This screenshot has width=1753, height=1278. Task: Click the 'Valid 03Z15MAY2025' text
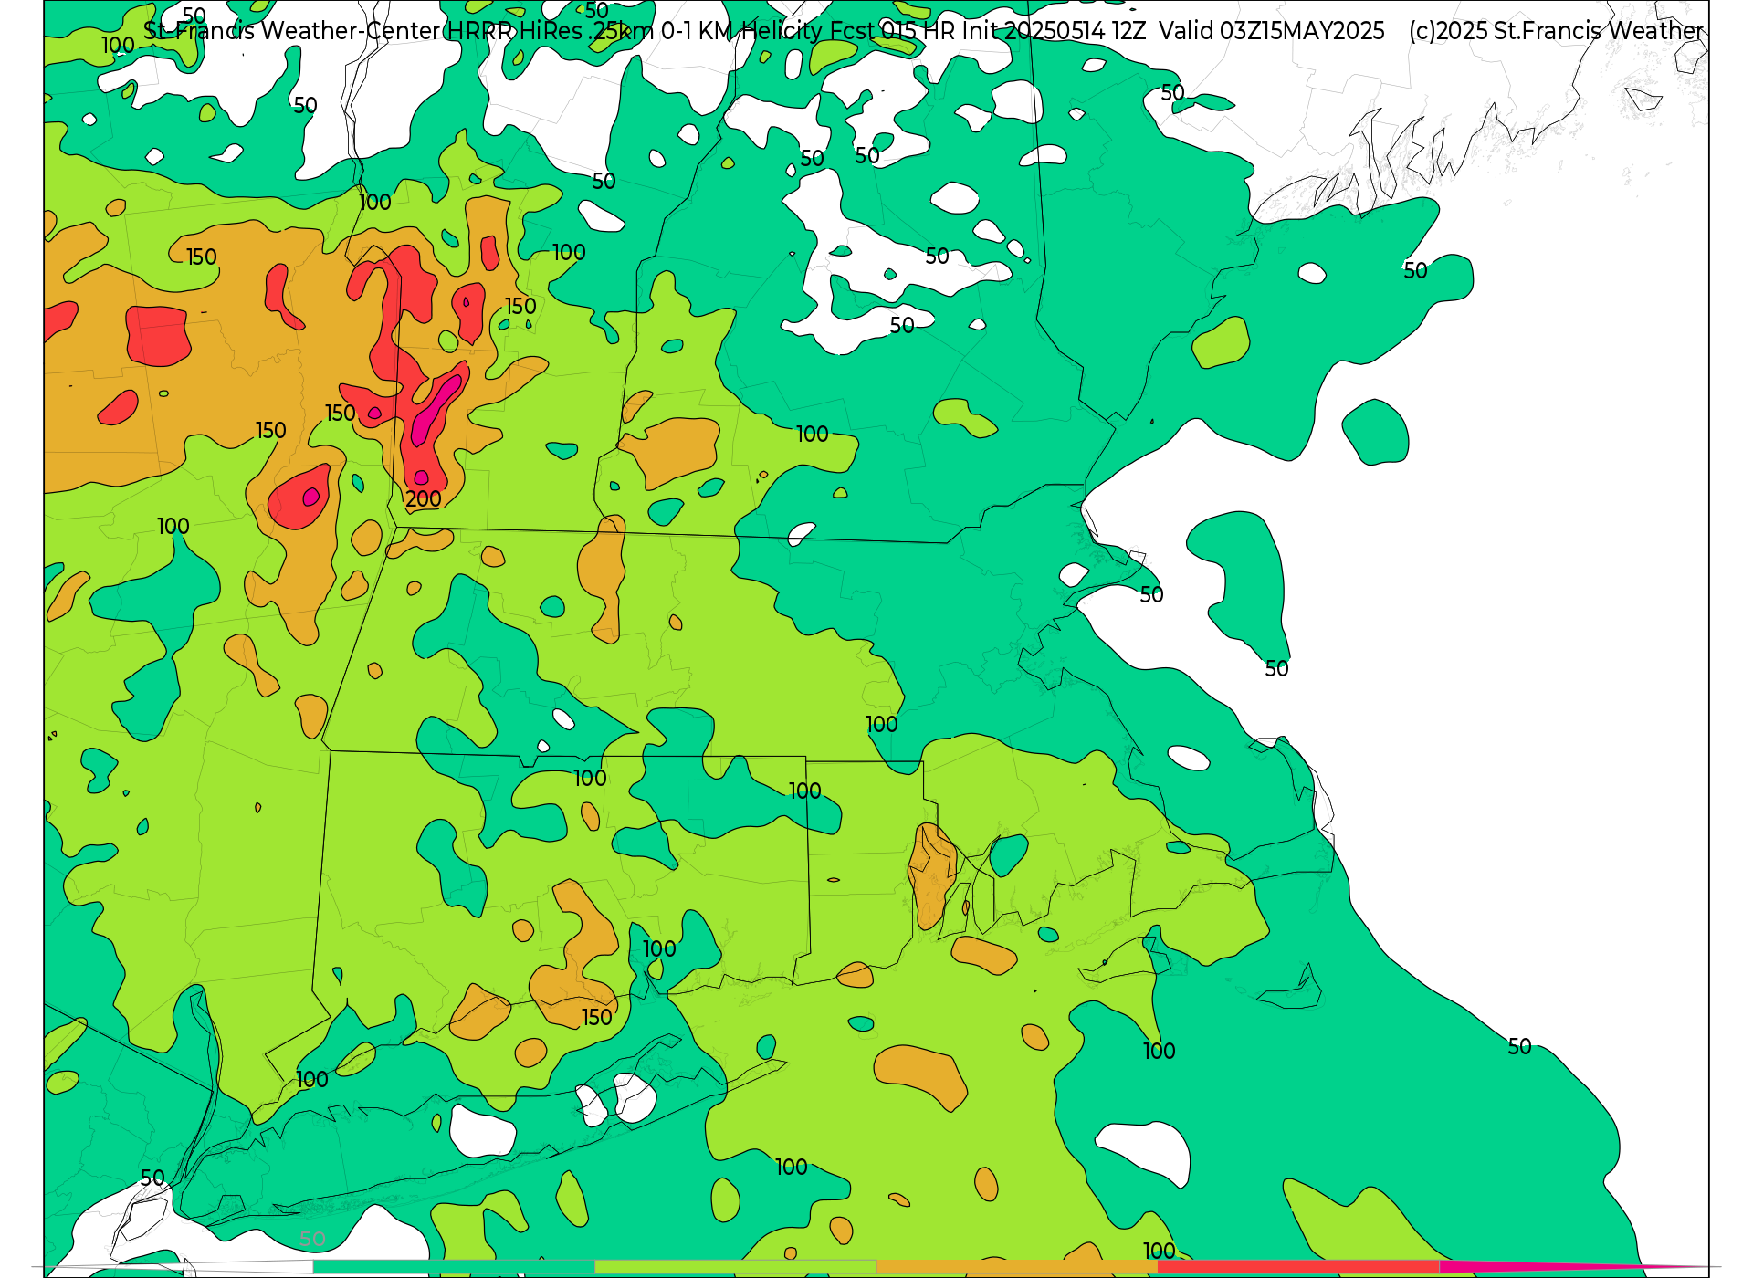pyautogui.click(x=1272, y=31)
